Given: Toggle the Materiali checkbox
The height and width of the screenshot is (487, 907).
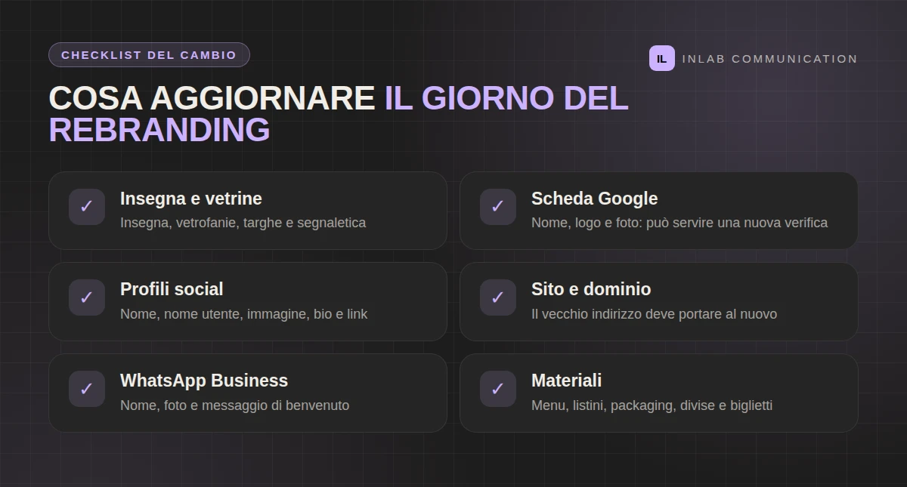Looking at the screenshot, I should 498,389.
